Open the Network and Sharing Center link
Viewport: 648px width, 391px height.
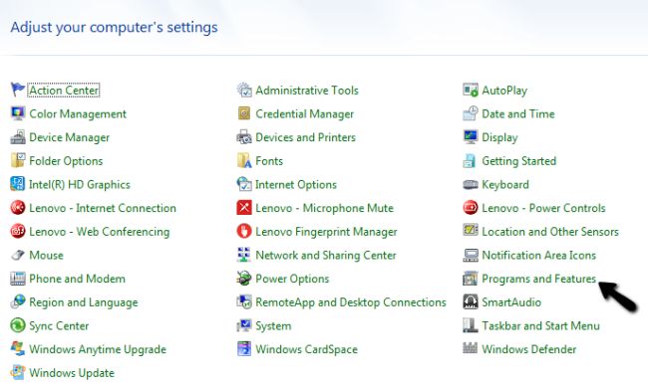[x=326, y=256]
